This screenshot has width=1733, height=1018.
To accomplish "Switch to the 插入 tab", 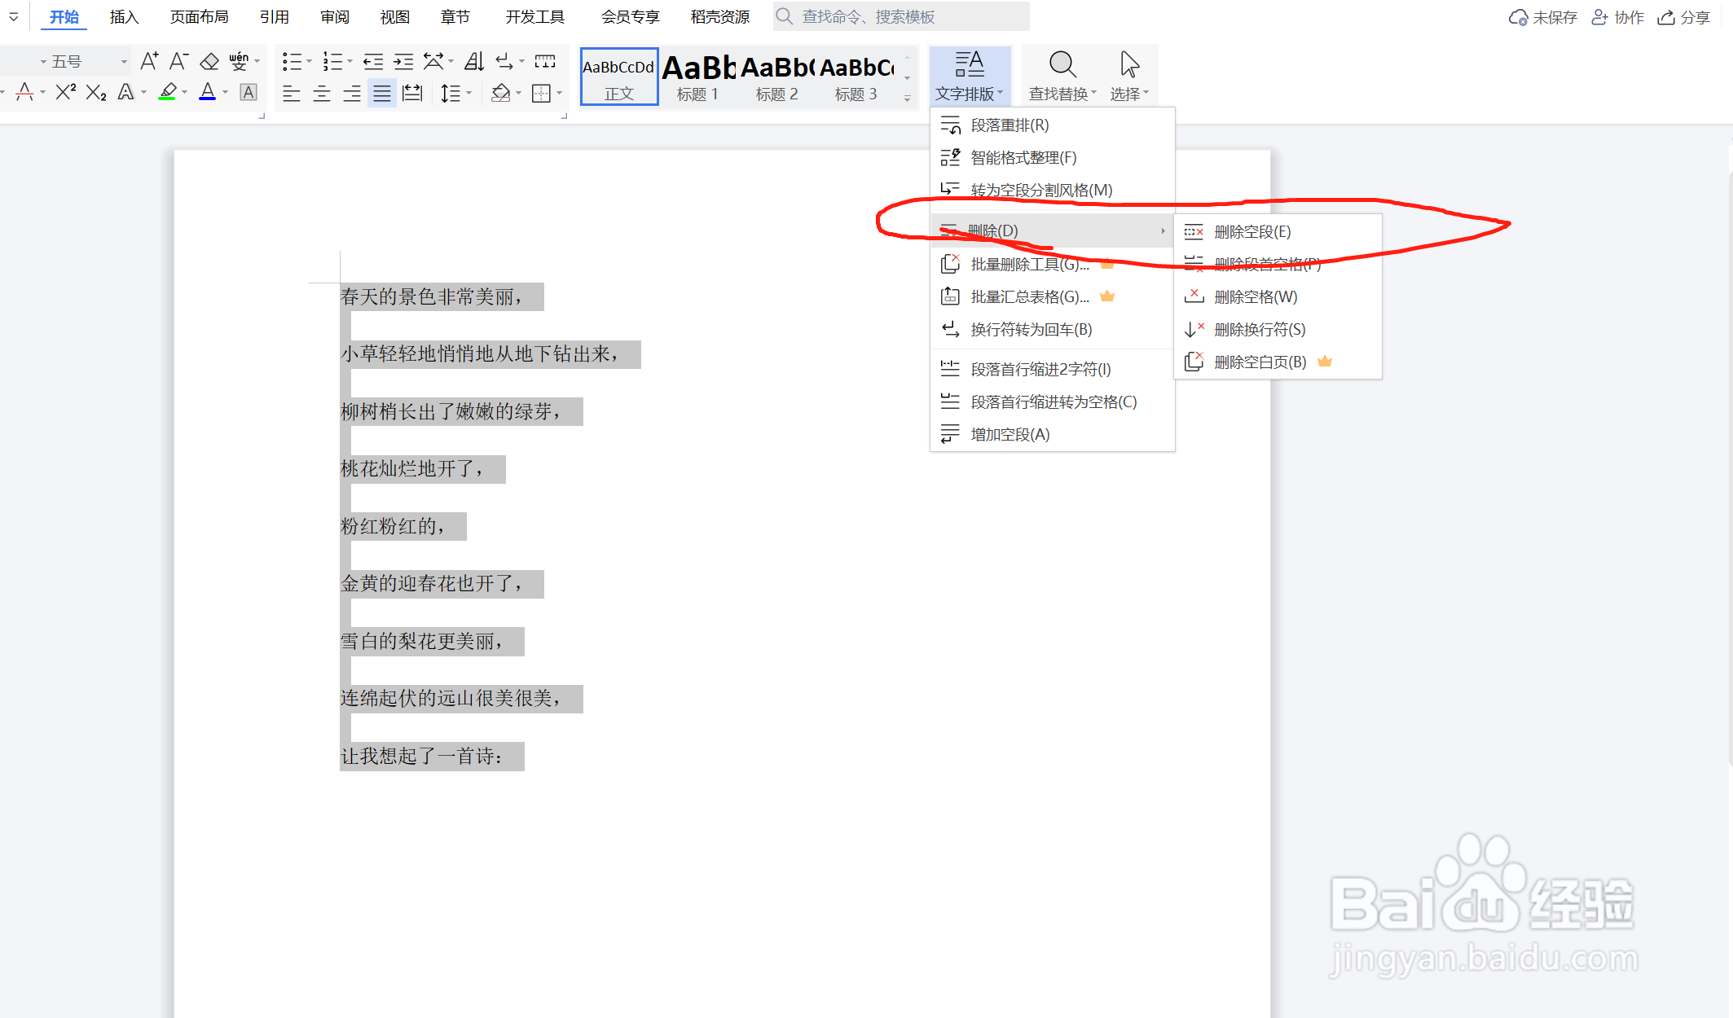I will click(x=124, y=17).
